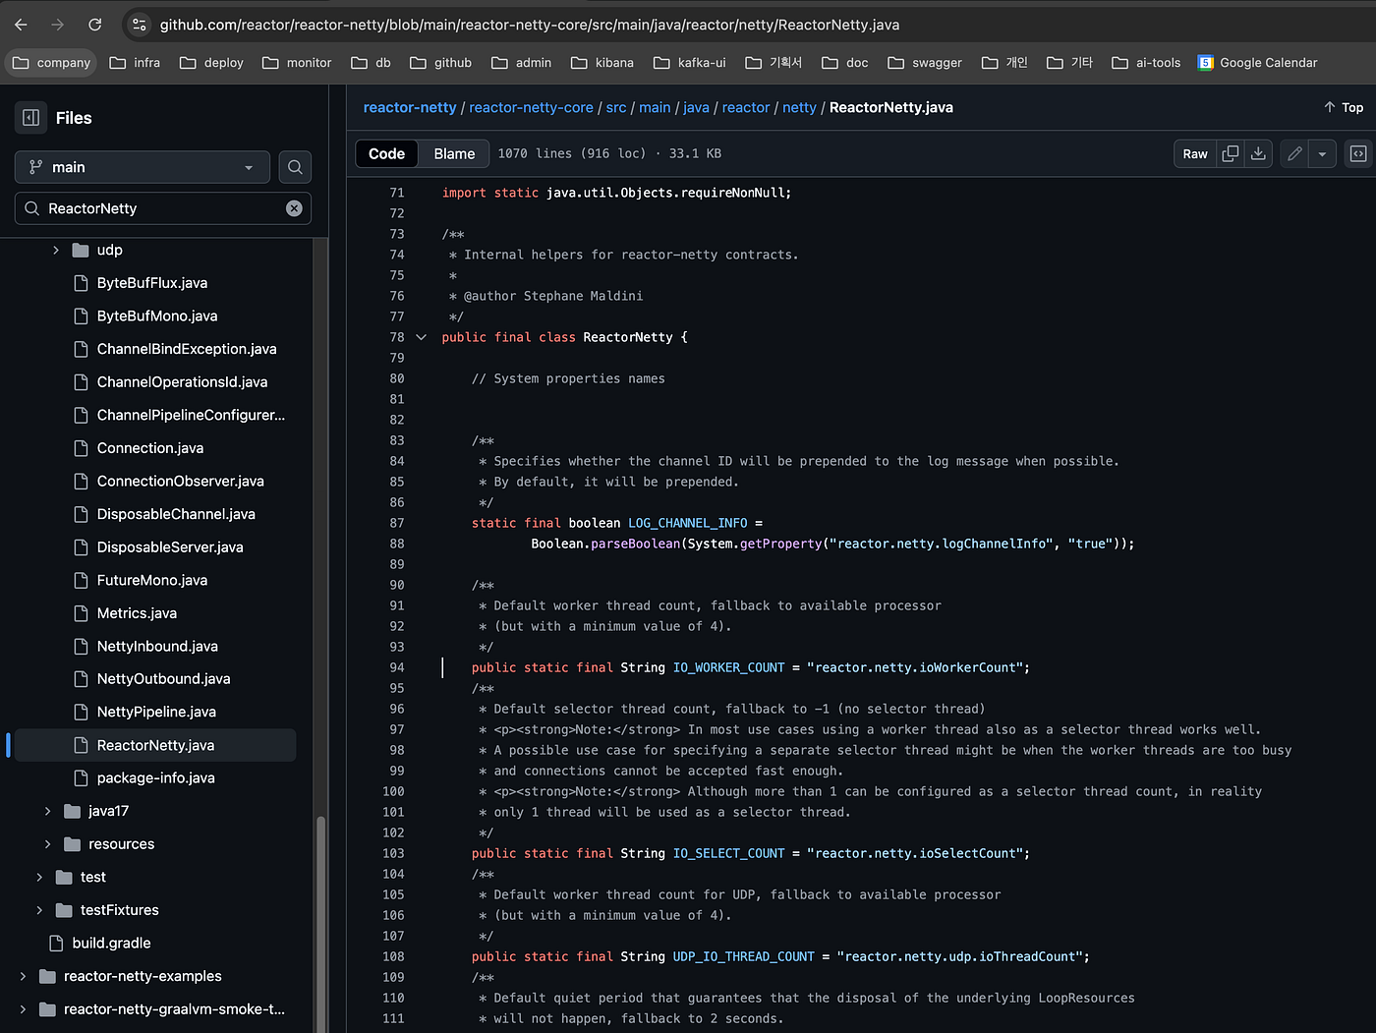This screenshot has height=1033, width=1376.
Task: Open ByteBufMono.java in file tree
Action: [x=157, y=316]
